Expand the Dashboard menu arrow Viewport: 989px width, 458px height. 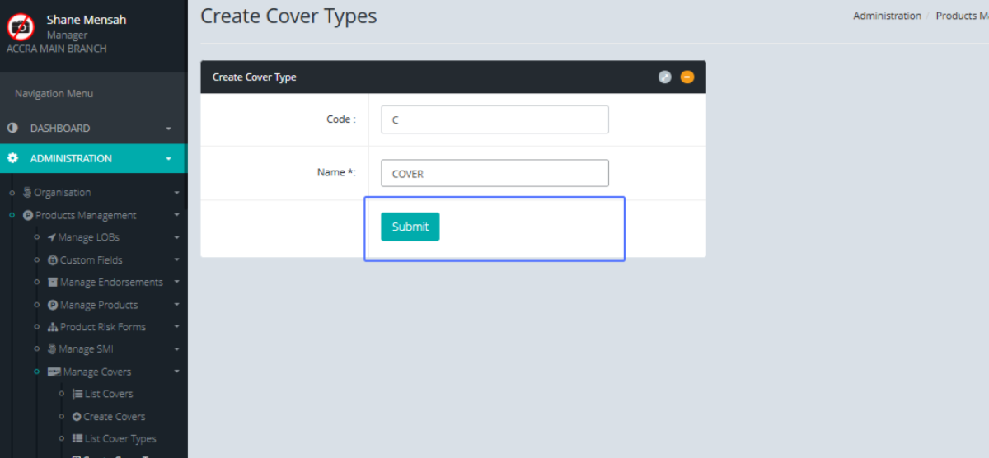(168, 129)
